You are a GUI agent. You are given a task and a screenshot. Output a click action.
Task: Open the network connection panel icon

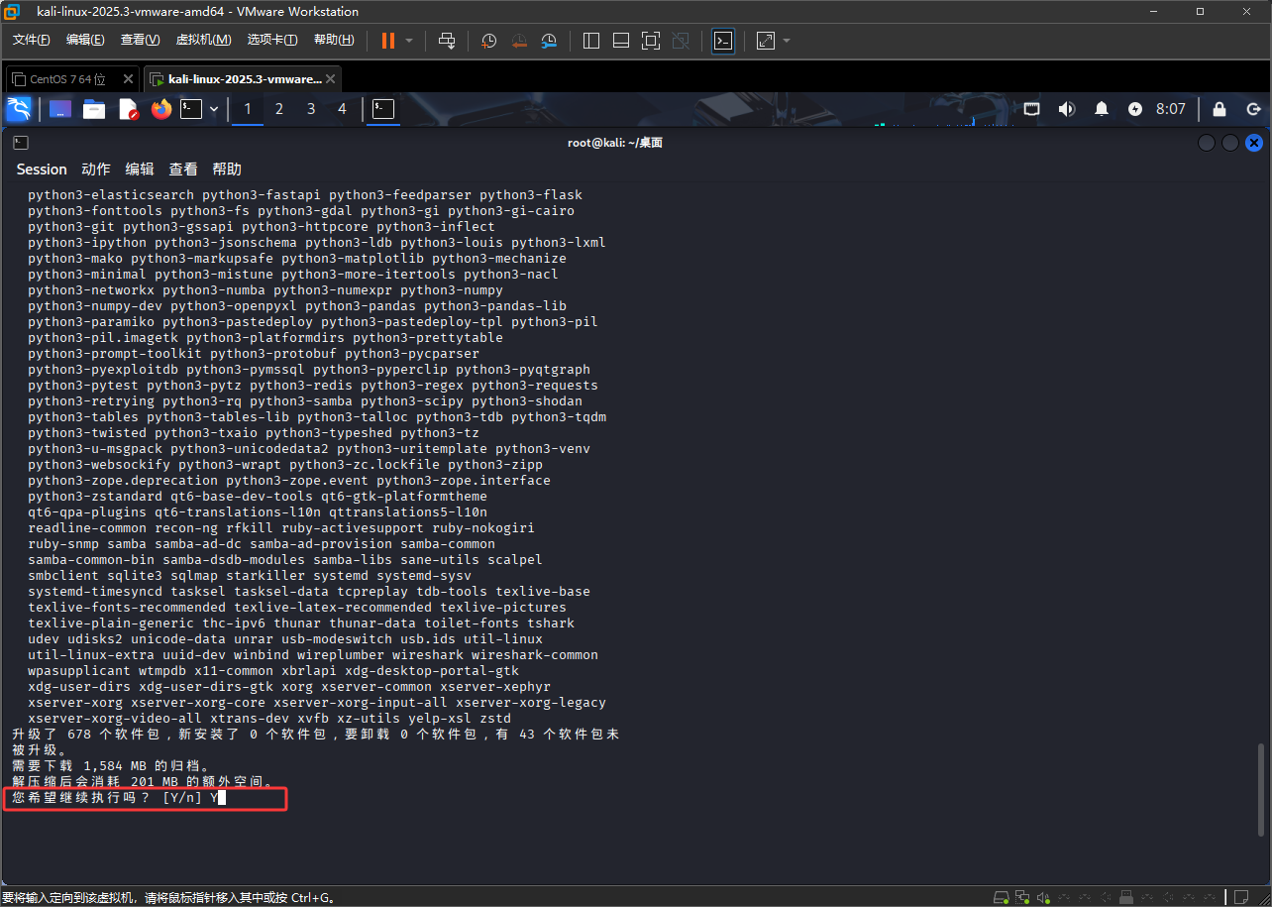[1031, 109]
